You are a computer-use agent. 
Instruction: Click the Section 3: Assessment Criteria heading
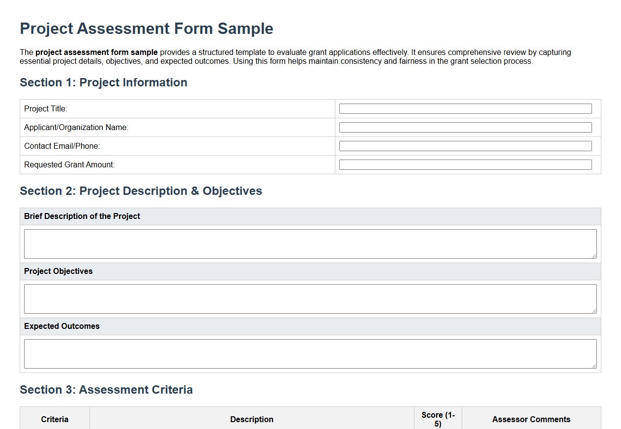(106, 390)
